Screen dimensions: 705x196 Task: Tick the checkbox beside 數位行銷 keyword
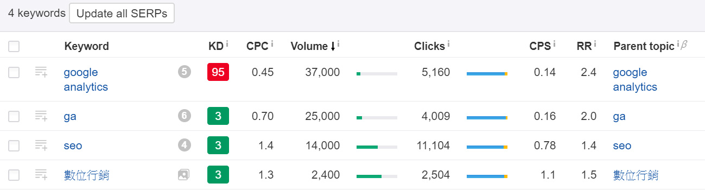pyautogui.click(x=14, y=175)
